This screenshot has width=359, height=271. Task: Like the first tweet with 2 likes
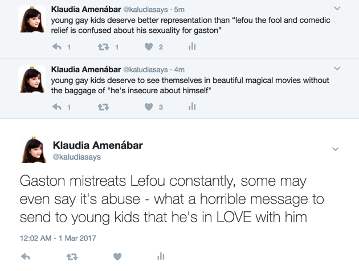[149, 47]
